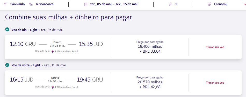Click the departing plane icon beside São Paulo
246x97 pixels.
click(6, 4)
